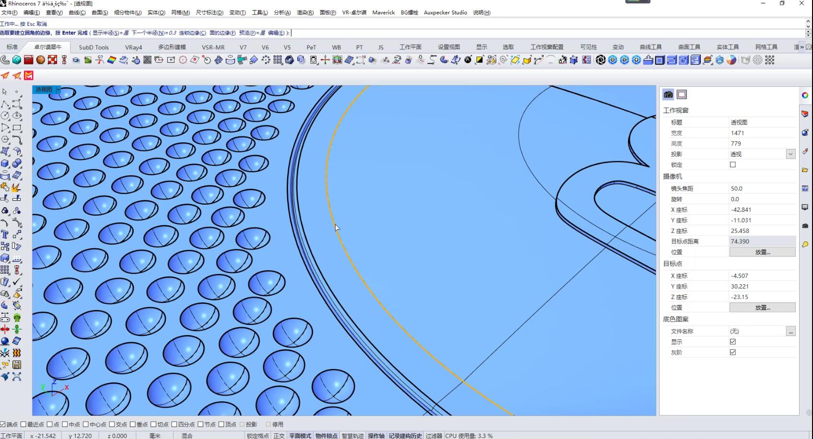The image size is (813, 439).
Task: Click the blue floppy-disk save view icon
Action: pos(696,60)
